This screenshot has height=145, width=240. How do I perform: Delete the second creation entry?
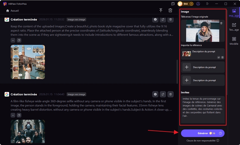[x=170, y=94]
